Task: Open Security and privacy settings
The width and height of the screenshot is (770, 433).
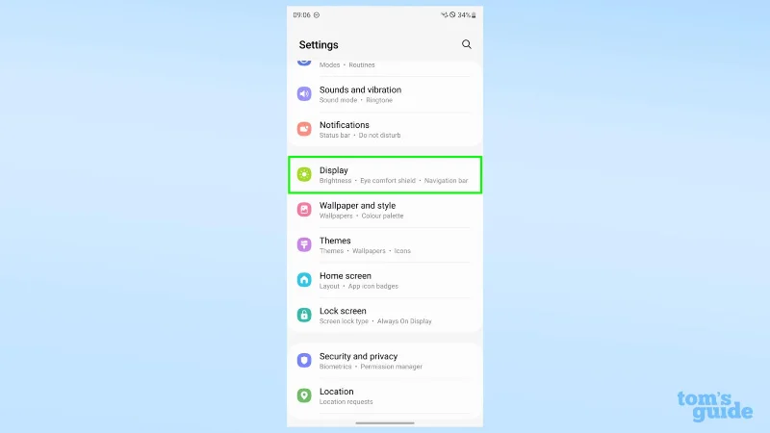Action: [385, 361]
